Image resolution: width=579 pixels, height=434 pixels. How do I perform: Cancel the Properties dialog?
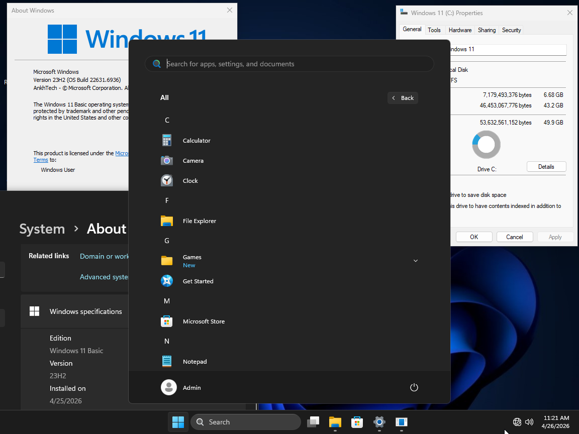(514, 237)
